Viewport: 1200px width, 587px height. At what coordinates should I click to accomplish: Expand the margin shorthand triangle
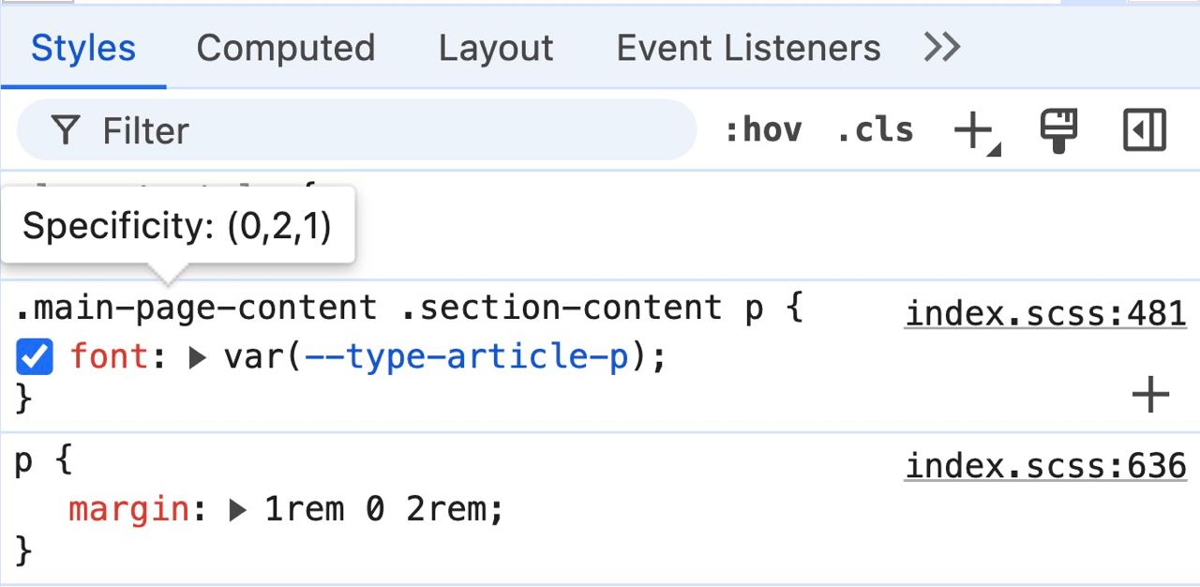coord(238,510)
